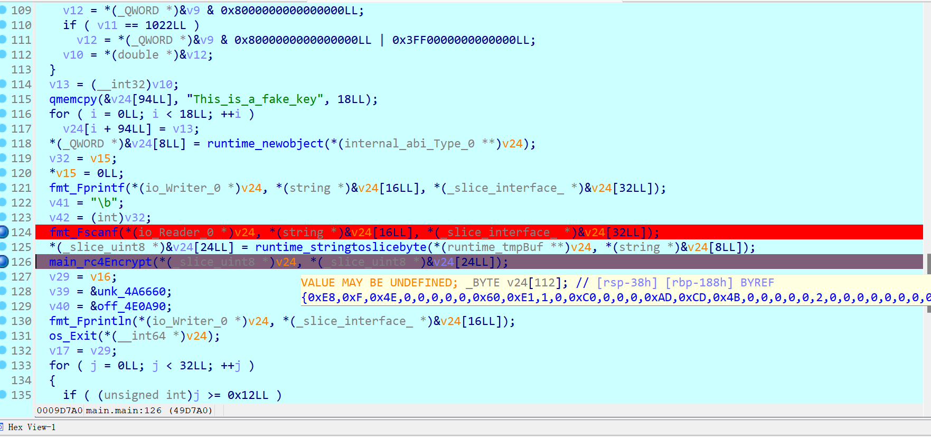This screenshot has width=931, height=437.
Task: Click the vertical scrollbar thumb on right
Action: pos(928,264)
